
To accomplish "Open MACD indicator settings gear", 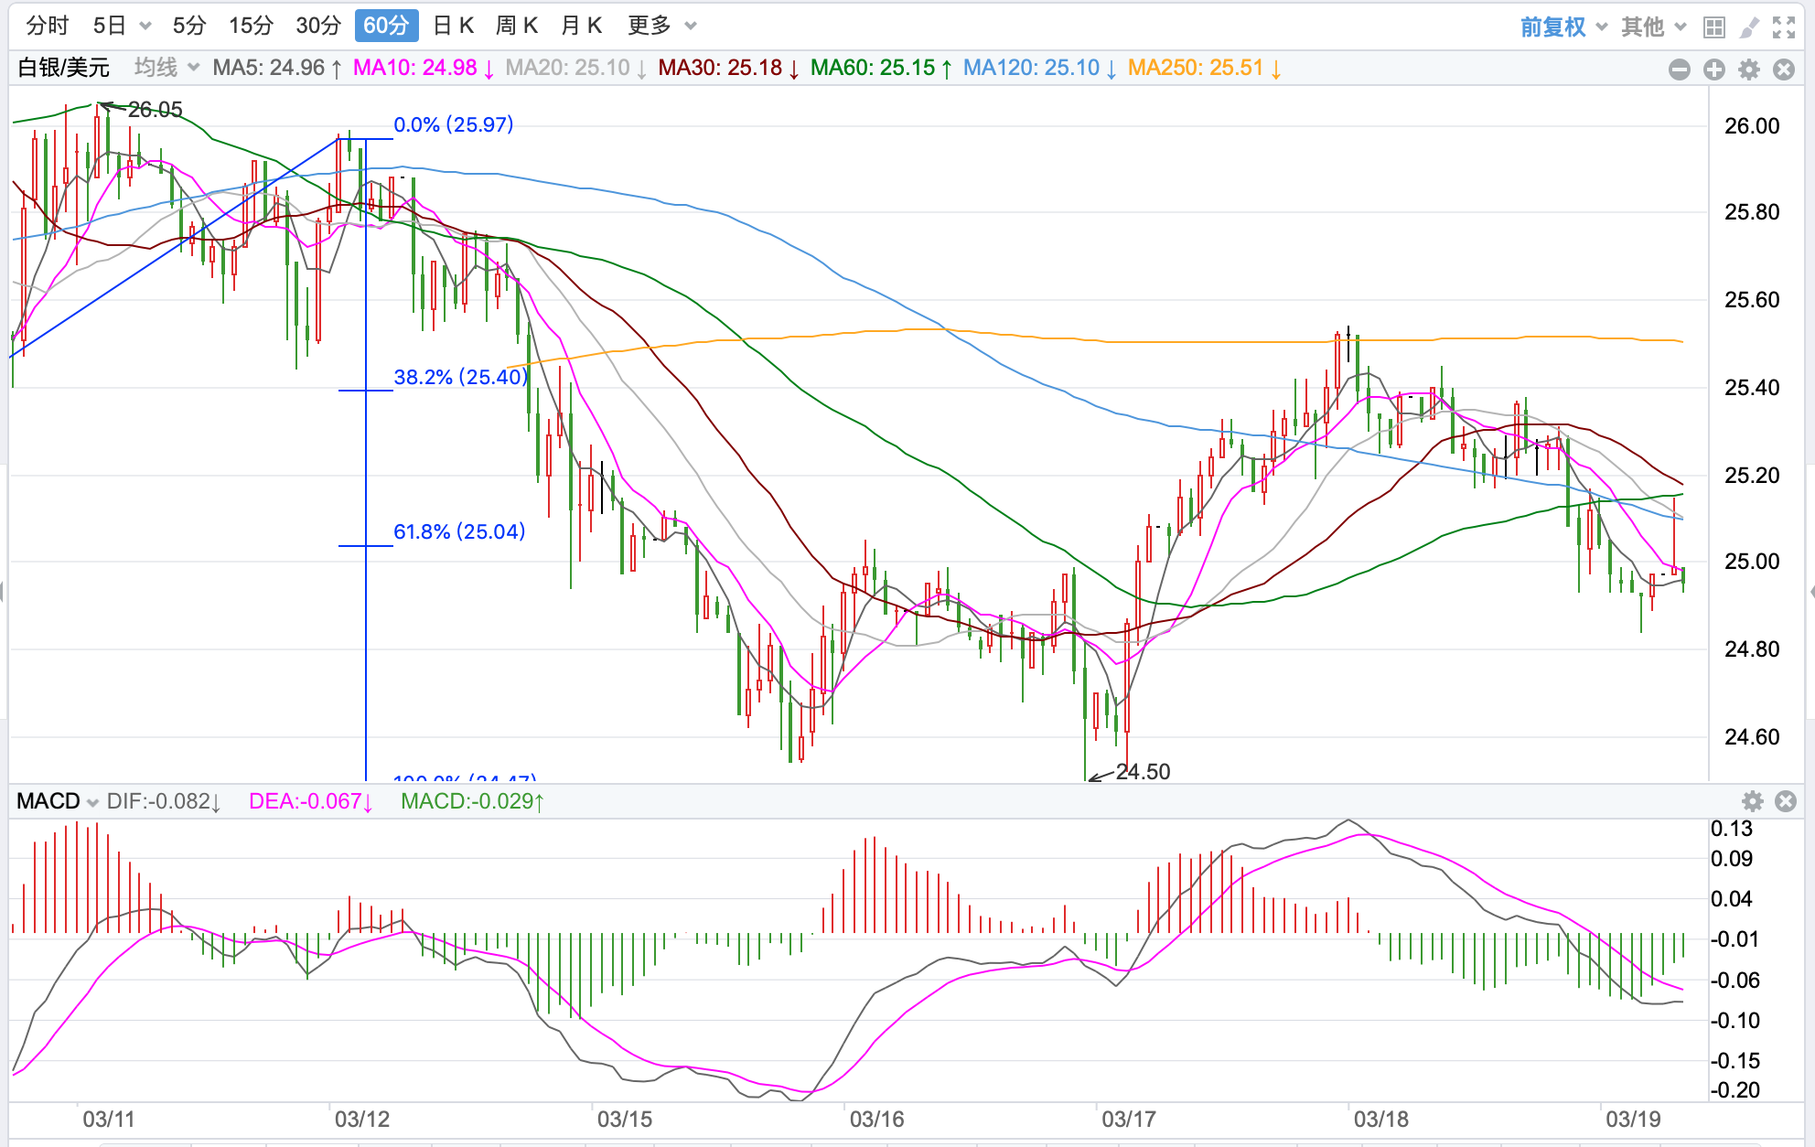I will (x=1753, y=801).
